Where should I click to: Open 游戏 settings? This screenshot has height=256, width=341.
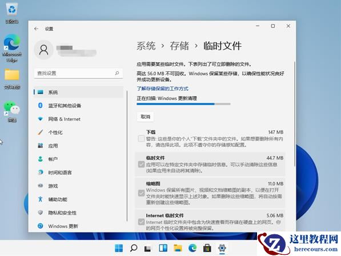(78, 186)
